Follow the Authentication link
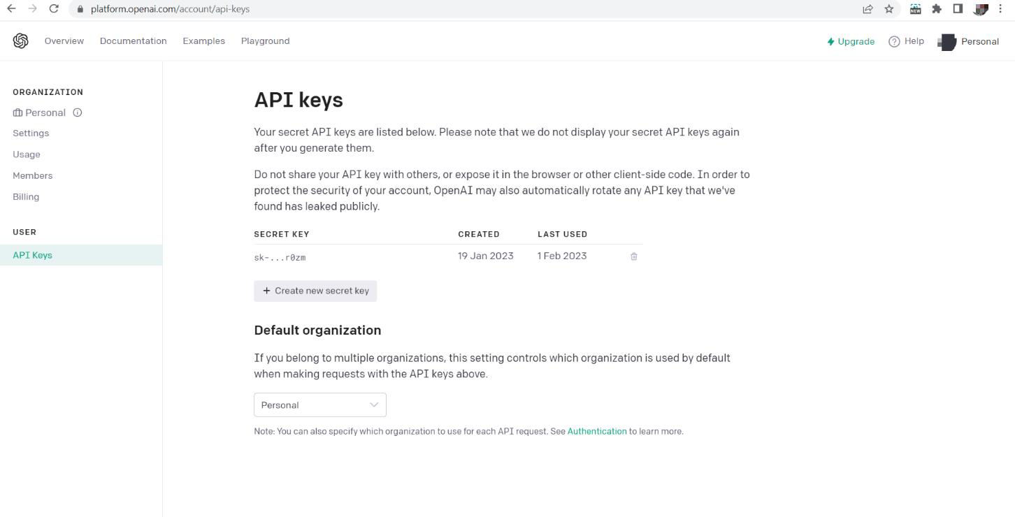The image size is (1015, 517). pos(597,431)
